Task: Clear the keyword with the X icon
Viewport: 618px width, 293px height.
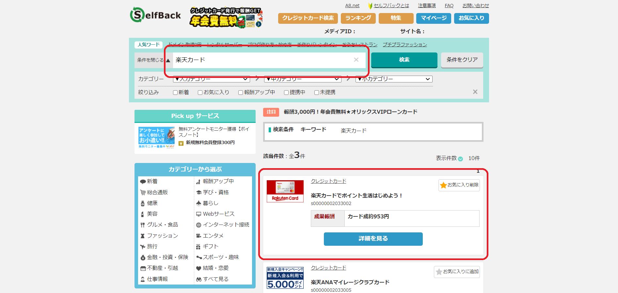Action: click(356, 60)
